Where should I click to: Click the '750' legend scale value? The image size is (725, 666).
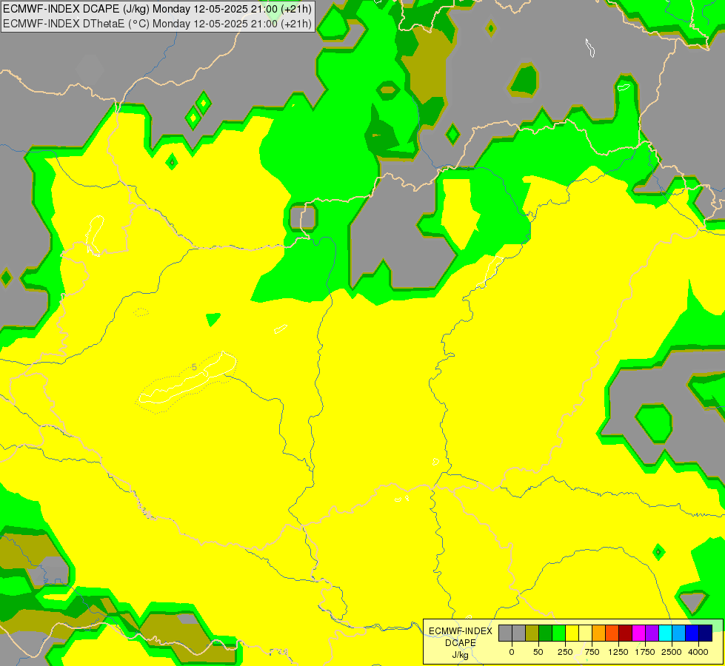[592, 652]
